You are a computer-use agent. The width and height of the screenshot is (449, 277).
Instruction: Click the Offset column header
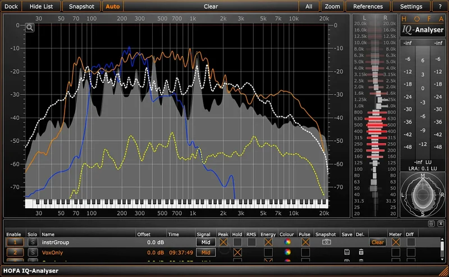pyautogui.click(x=144, y=234)
